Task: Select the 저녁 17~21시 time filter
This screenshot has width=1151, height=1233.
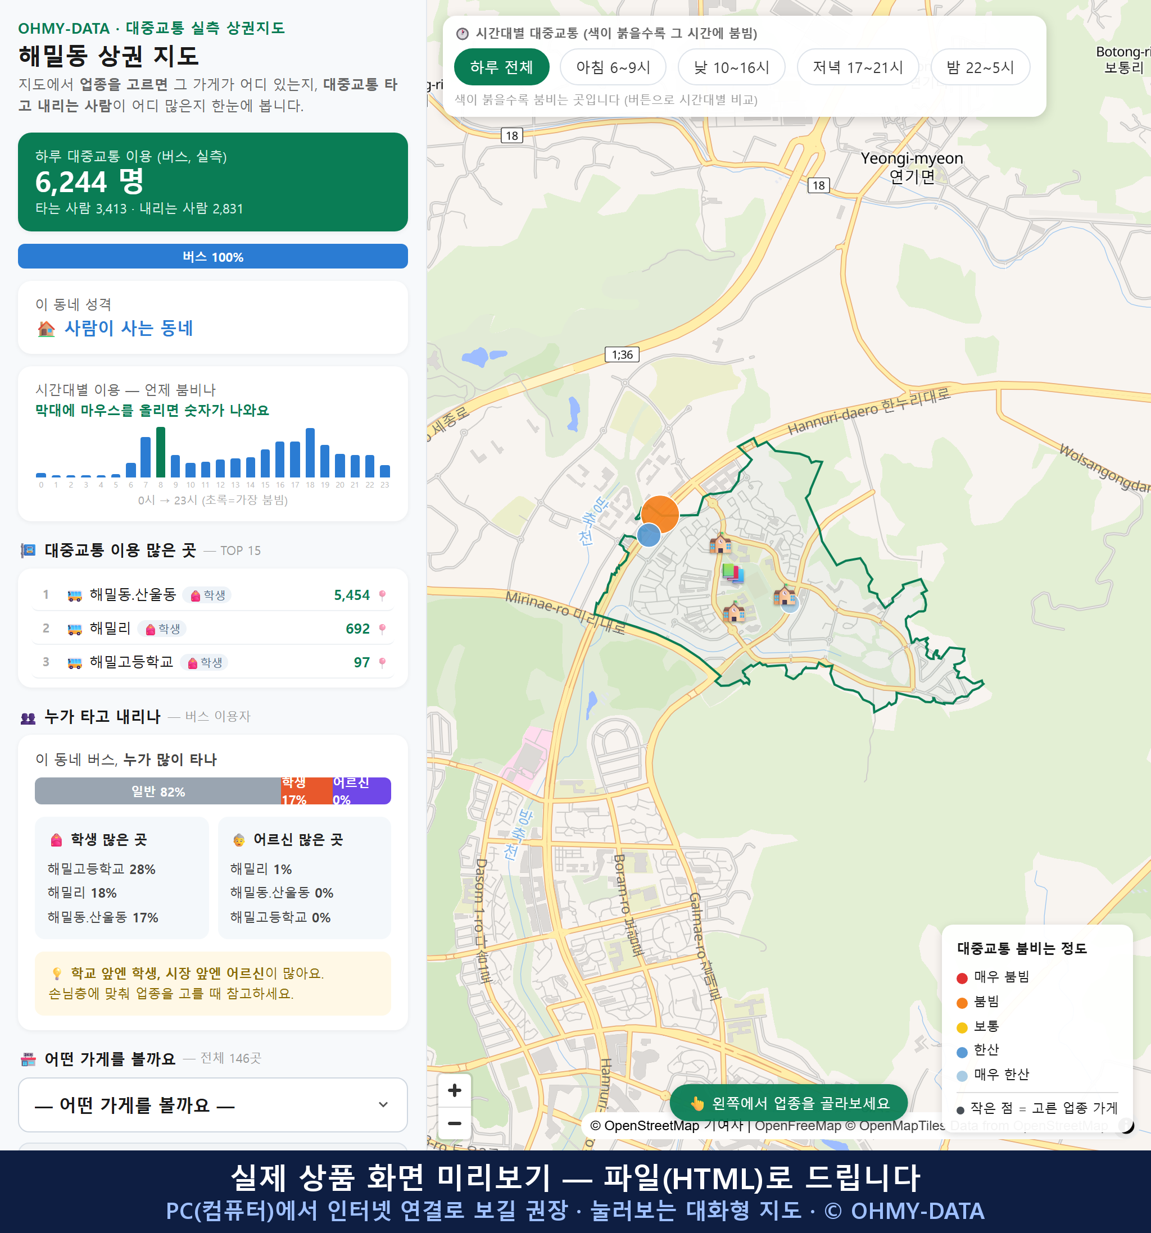Action: (858, 67)
